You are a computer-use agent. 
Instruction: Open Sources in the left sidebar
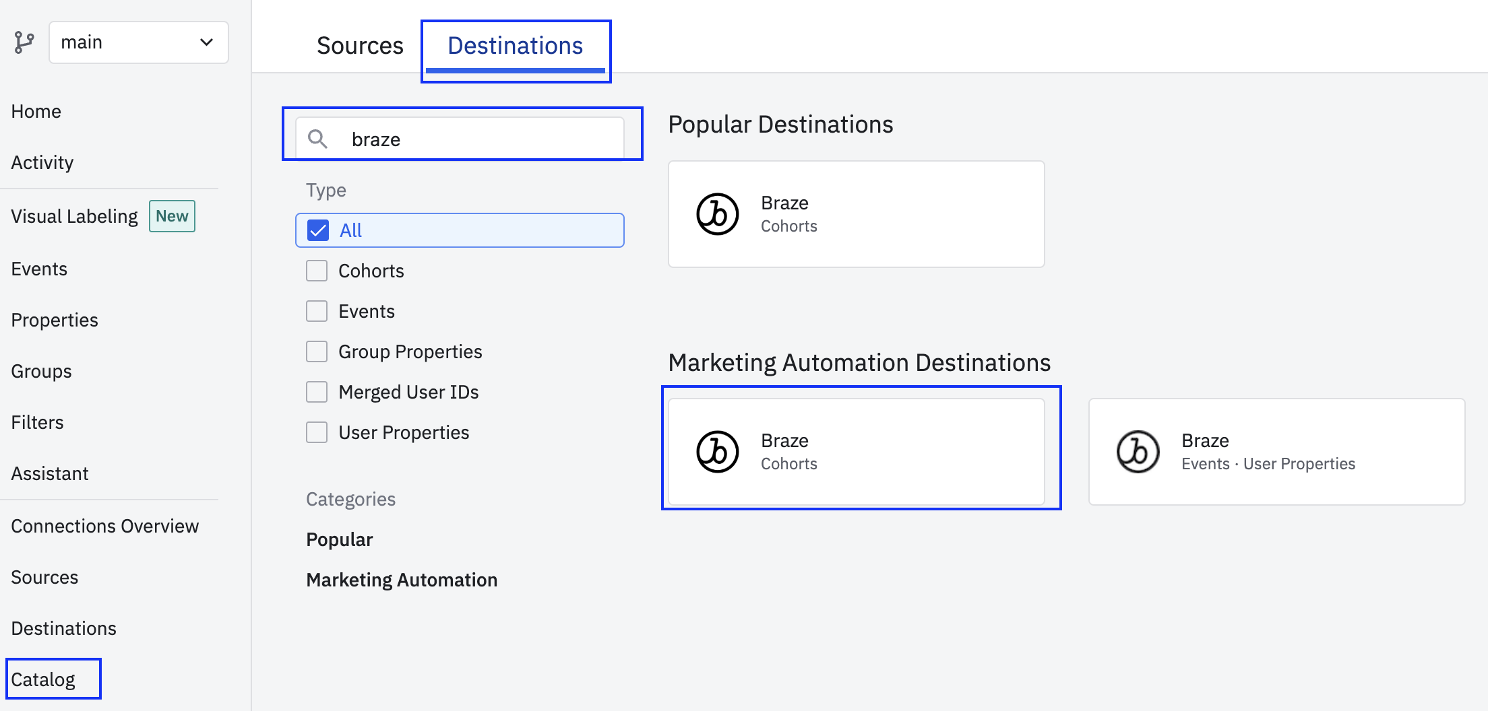tap(44, 577)
